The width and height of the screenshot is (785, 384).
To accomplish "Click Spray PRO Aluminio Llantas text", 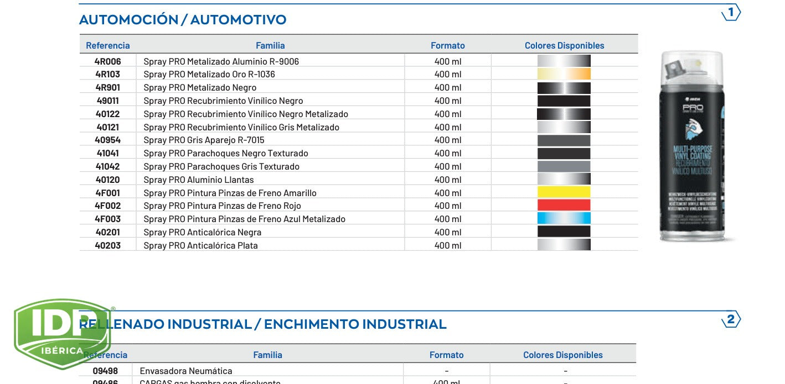I will 199,180.
